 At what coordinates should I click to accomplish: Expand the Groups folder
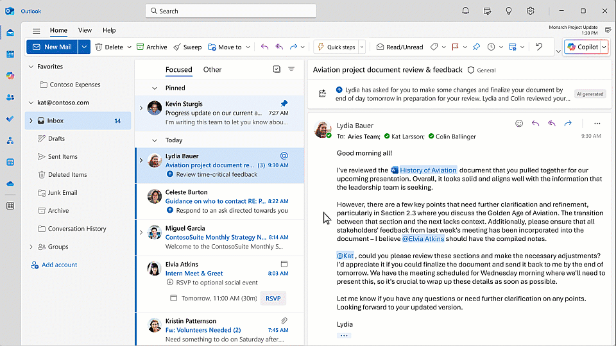pyautogui.click(x=31, y=247)
